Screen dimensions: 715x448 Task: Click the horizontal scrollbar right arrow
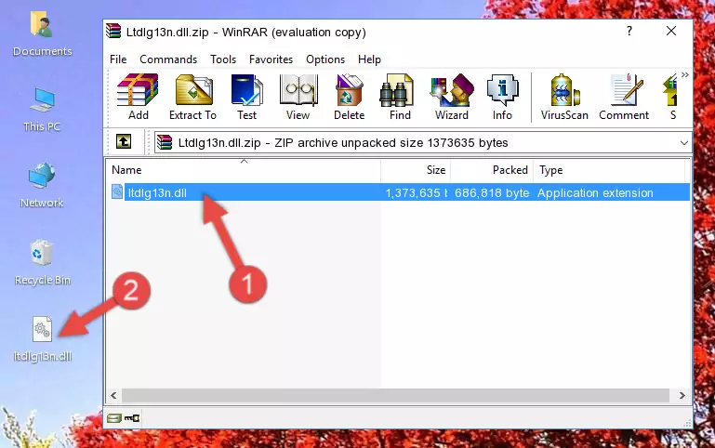pyautogui.click(x=682, y=395)
